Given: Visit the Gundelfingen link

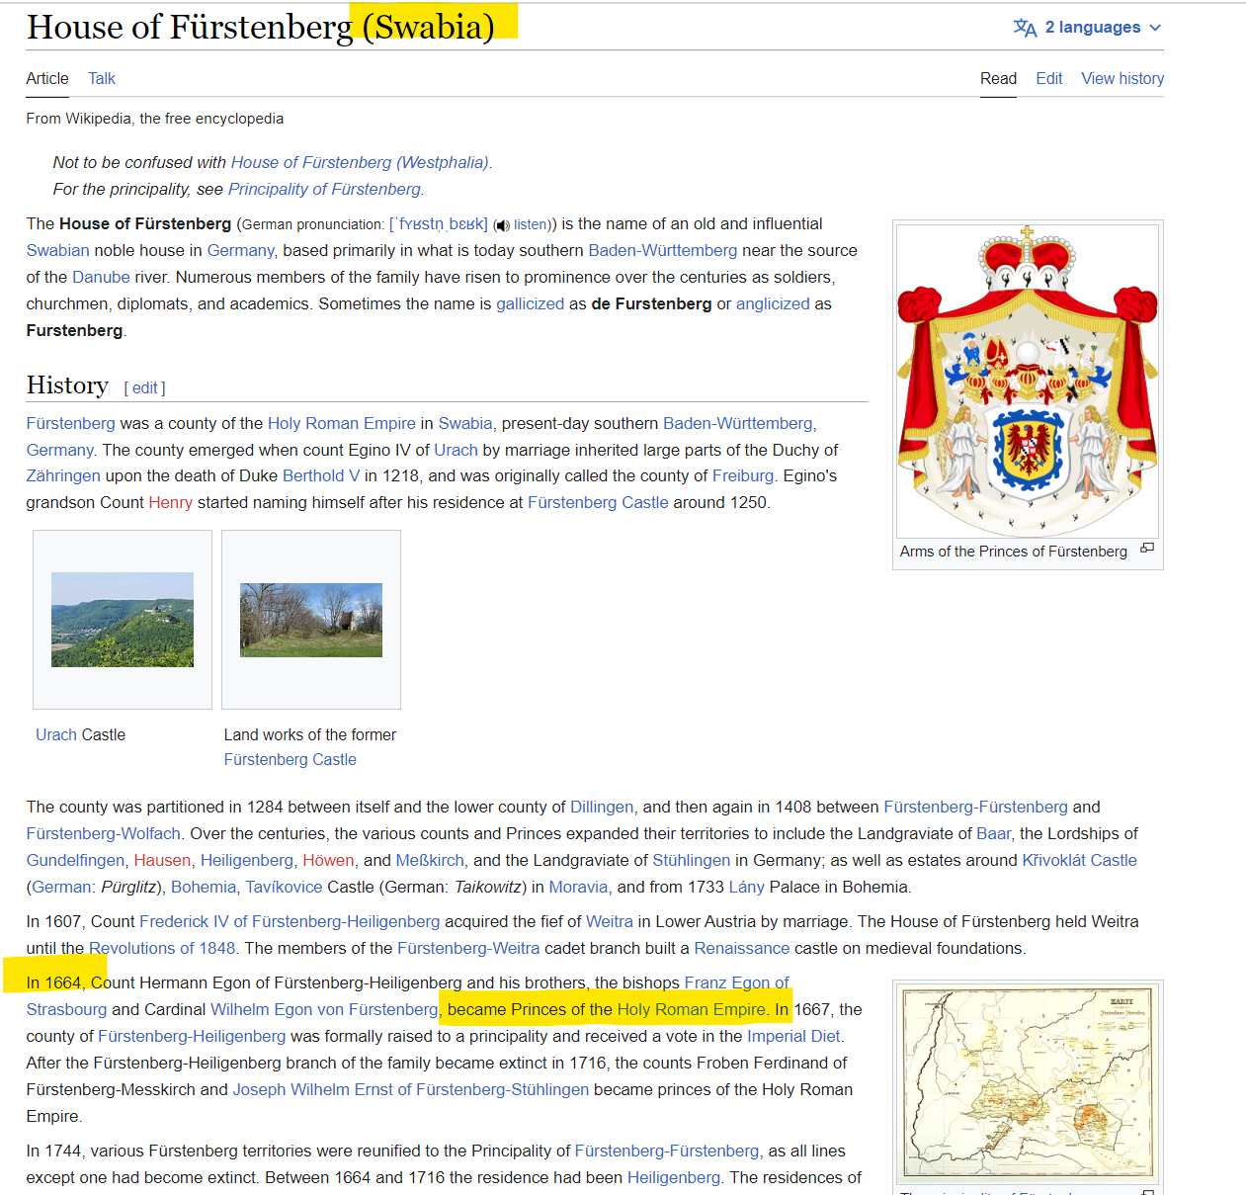Looking at the screenshot, I should 76,860.
